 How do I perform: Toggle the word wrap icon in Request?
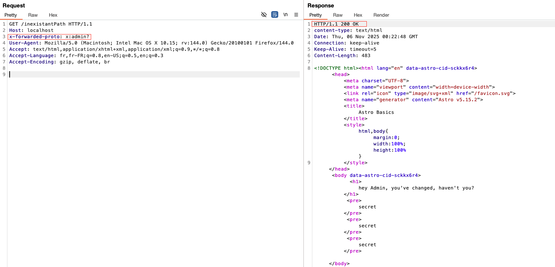click(275, 15)
